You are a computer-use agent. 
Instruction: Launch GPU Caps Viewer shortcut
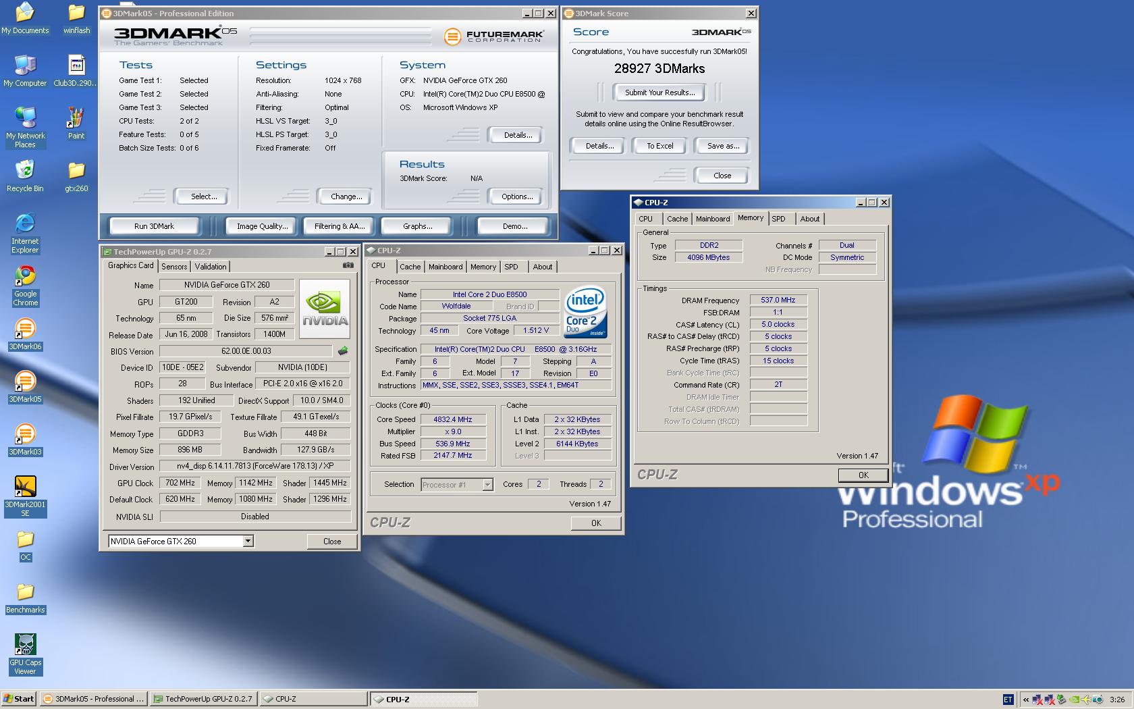point(25,654)
